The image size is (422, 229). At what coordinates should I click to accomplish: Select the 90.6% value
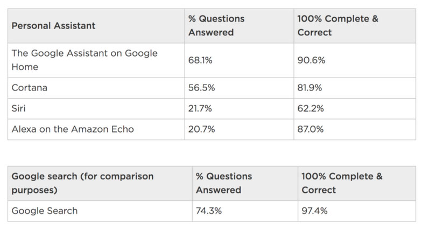pos(311,60)
